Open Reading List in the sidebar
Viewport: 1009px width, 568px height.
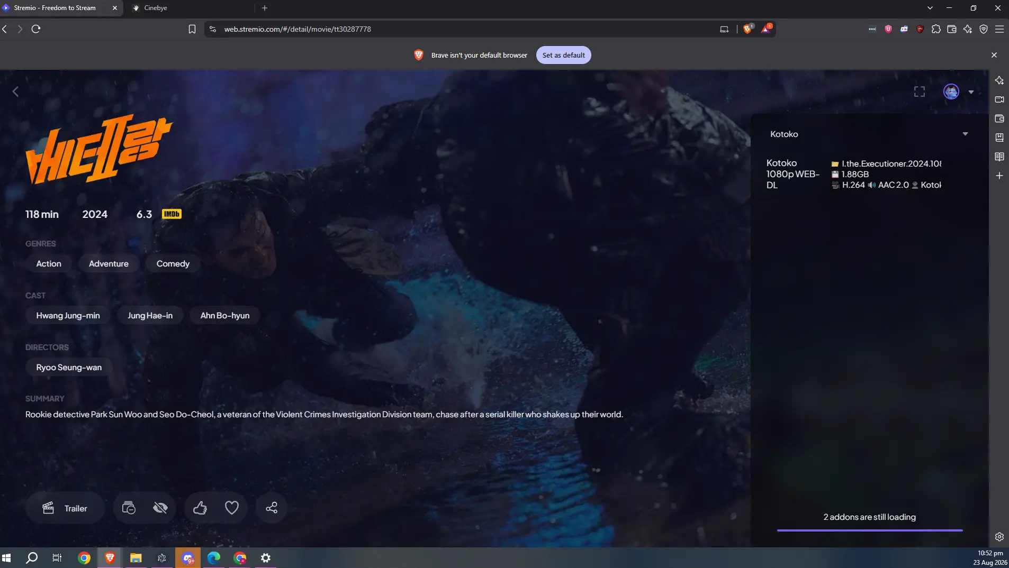tap(999, 157)
